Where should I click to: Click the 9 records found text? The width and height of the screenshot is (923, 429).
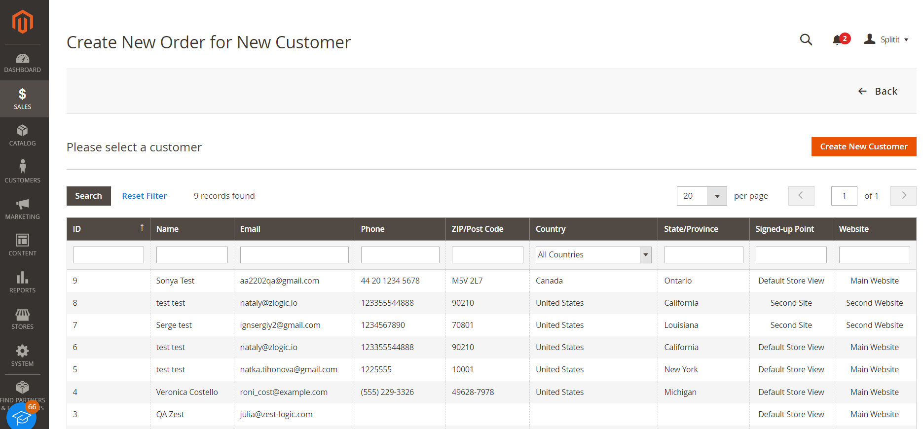[x=224, y=196]
